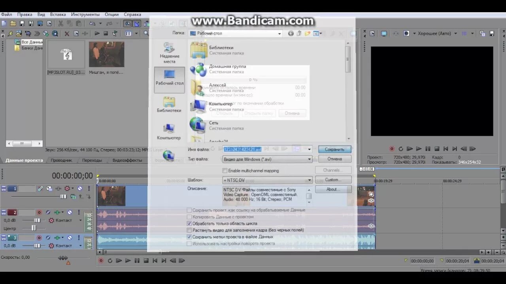This screenshot has width=506, height=284.
Task: Click the red X remove media icon
Action: (67, 34)
